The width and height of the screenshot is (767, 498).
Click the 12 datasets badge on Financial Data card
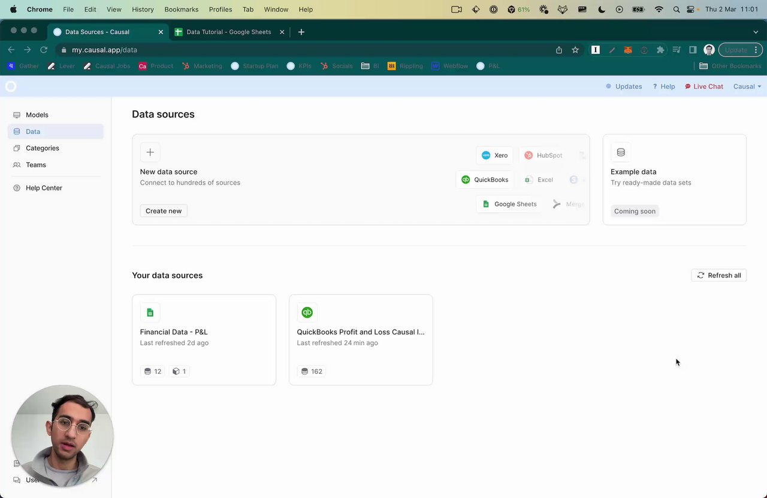[153, 372]
